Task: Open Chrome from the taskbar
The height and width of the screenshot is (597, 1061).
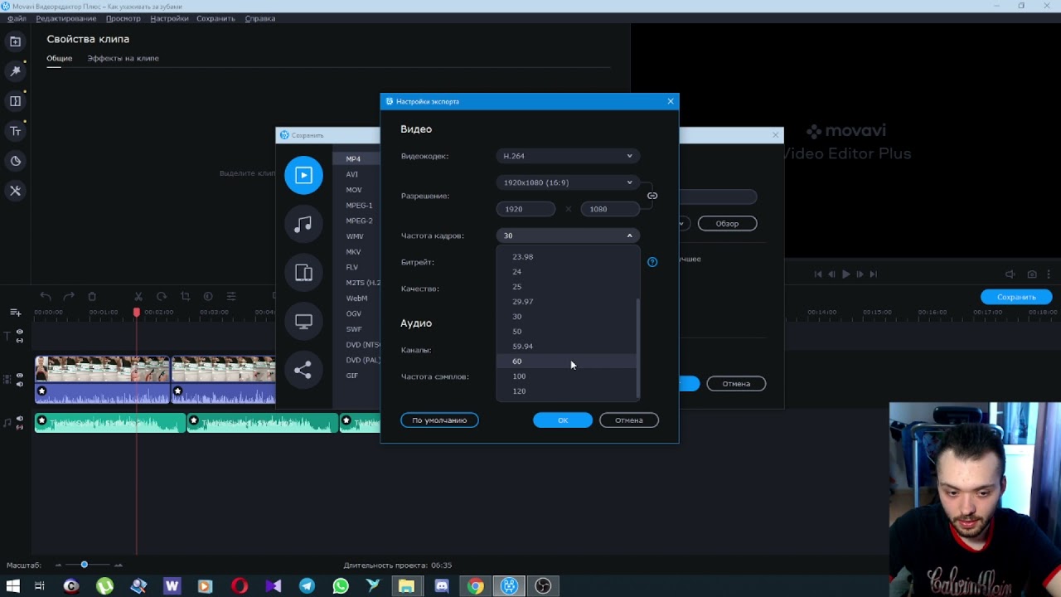Action: (475, 586)
